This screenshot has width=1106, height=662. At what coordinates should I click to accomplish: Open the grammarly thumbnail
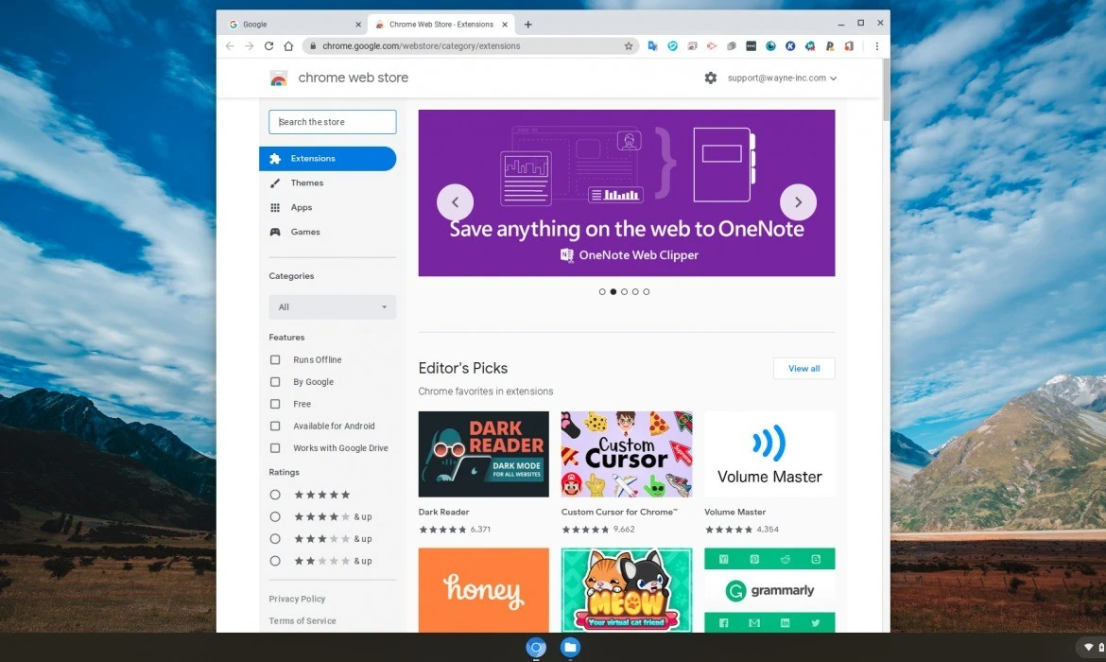pyautogui.click(x=769, y=590)
